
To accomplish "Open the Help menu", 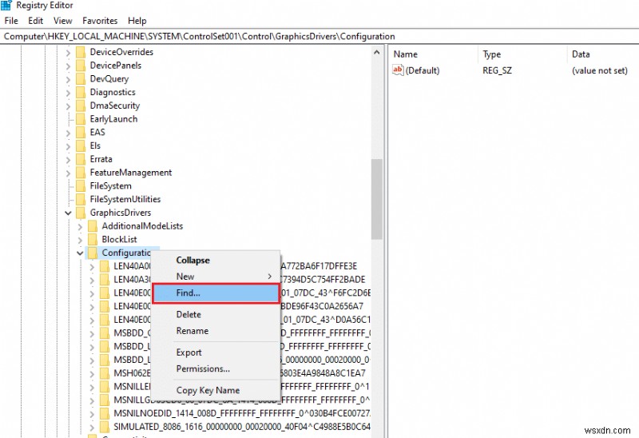I will (x=137, y=21).
